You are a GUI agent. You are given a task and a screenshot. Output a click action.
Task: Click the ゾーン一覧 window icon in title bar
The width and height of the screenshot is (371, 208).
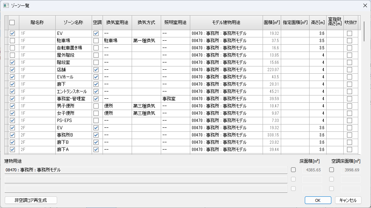[x=6, y=5]
